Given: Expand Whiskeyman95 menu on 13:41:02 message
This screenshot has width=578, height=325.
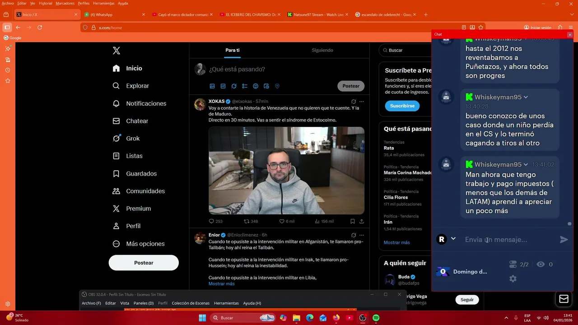Looking at the screenshot, I should point(526,165).
